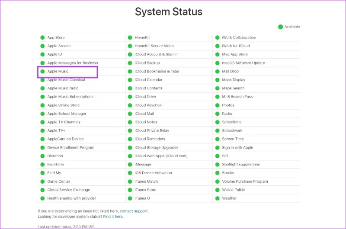The height and width of the screenshot is (229, 346).
Task: Select the Apple Music Classical row text
Action: click(66, 80)
